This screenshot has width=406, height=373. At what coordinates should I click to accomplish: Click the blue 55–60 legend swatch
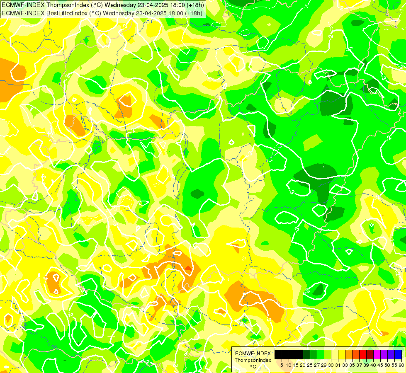pos(398,355)
